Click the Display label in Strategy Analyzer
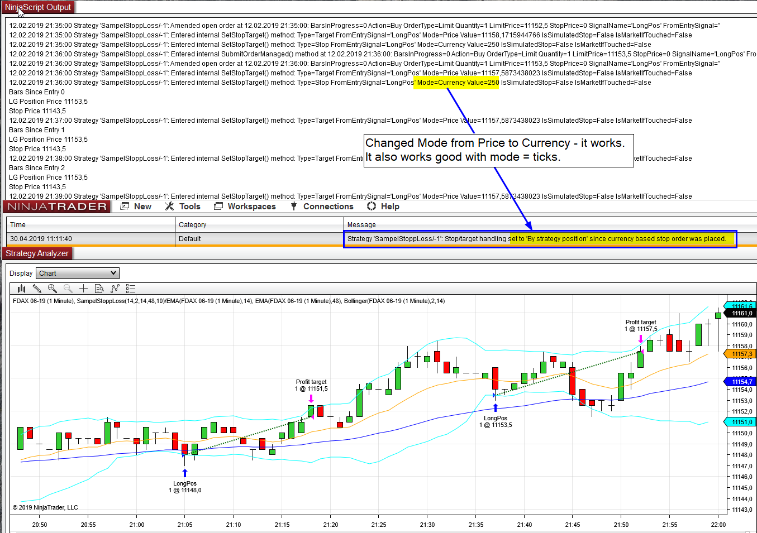Screen dimensions: 757x533 click(x=21, y=273)
